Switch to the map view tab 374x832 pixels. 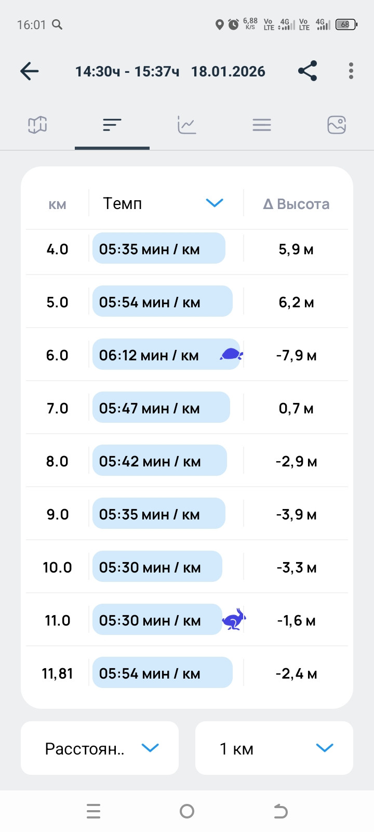[37, 125]
